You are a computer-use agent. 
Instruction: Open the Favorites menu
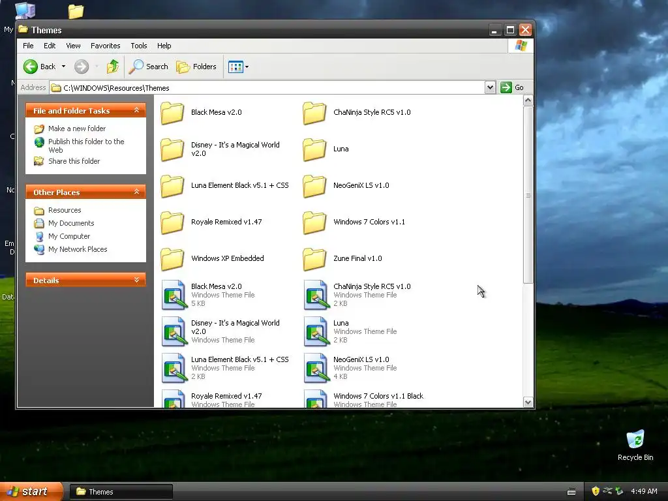105,46
